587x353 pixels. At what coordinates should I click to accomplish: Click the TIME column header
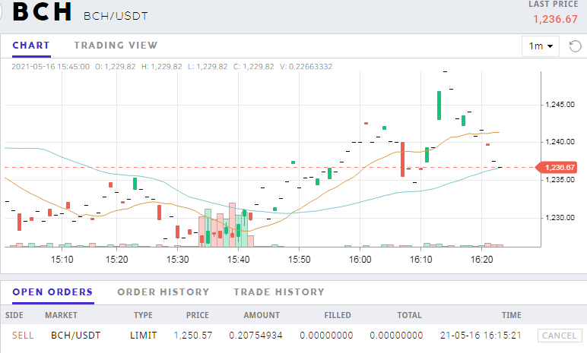coord(512,315)
